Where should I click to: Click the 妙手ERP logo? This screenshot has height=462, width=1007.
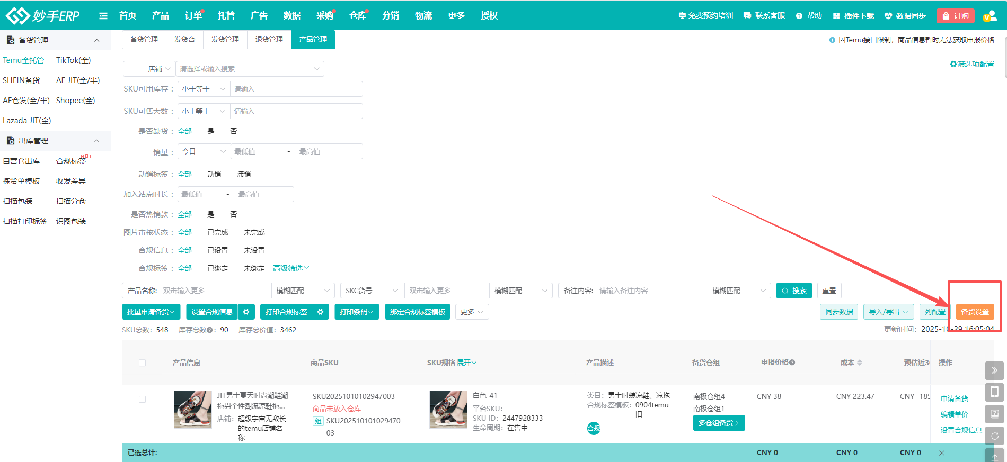42,15
